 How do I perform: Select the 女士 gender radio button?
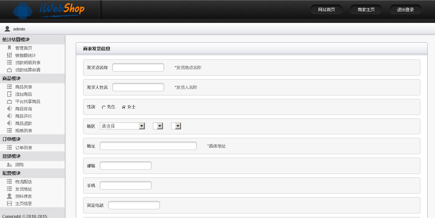pos(124,107)
